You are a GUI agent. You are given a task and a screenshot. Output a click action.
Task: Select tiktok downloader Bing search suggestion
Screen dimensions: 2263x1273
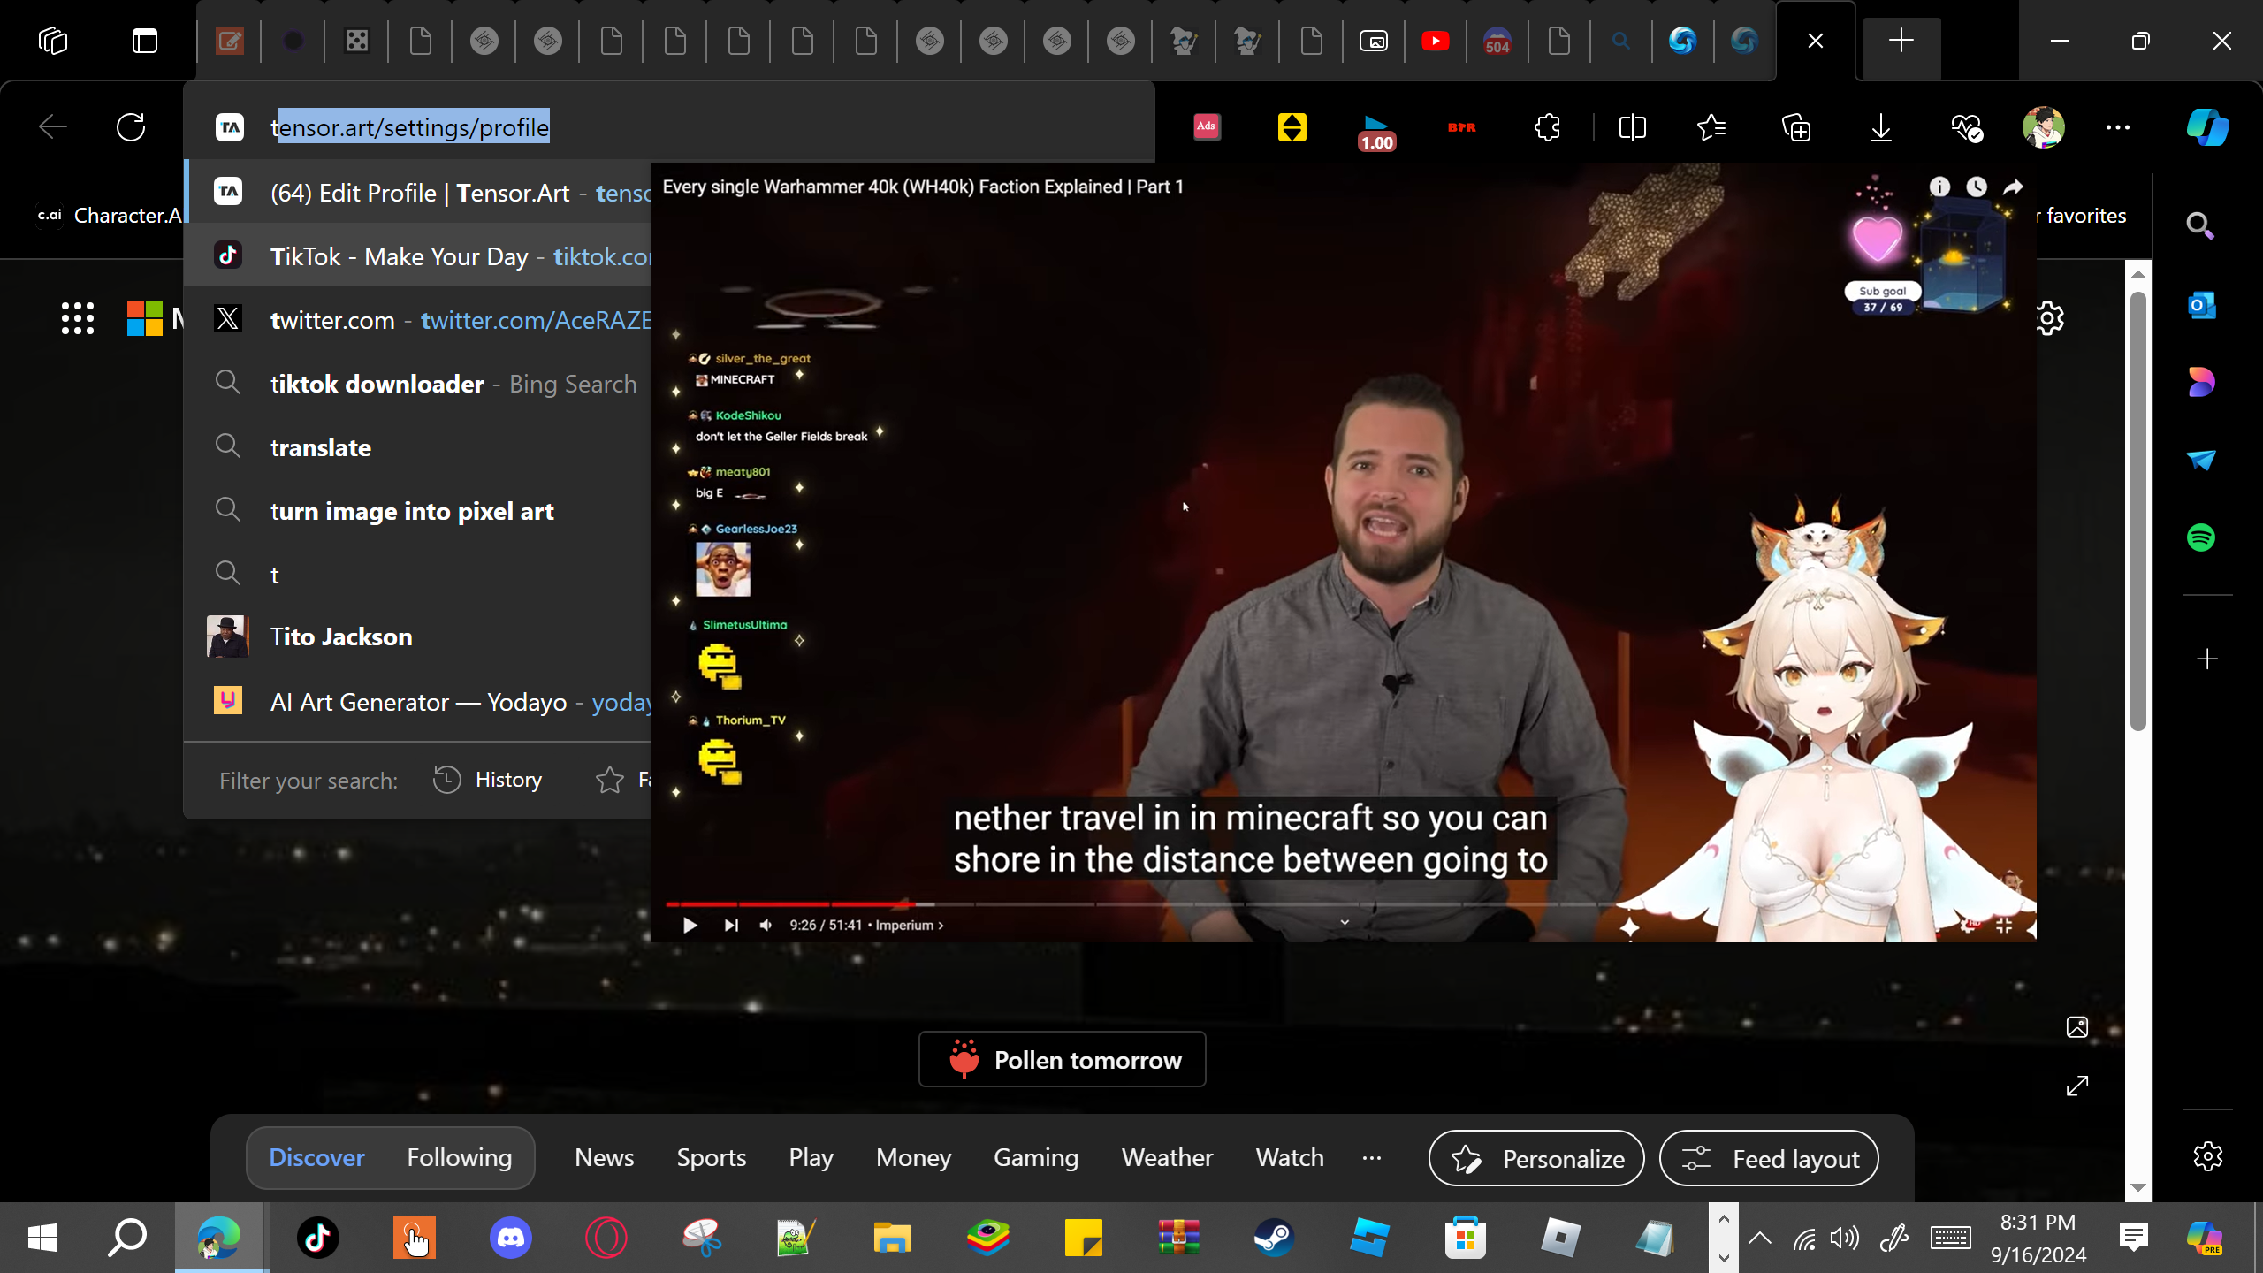click(x=417, y=384)
